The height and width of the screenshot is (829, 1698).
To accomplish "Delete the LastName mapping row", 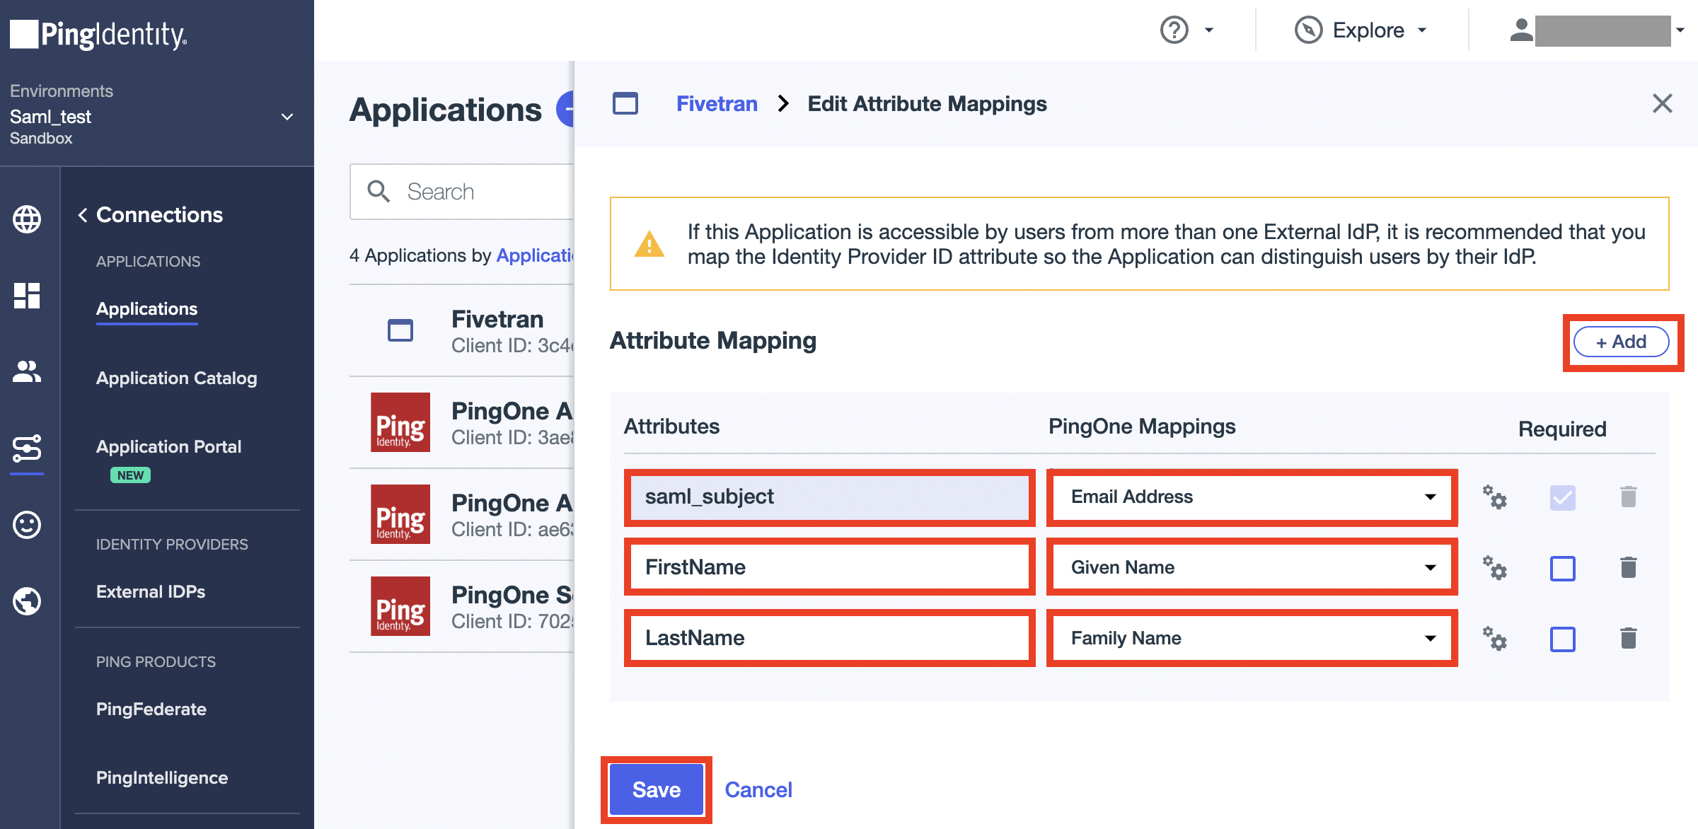I will [x=1629, y=638].
